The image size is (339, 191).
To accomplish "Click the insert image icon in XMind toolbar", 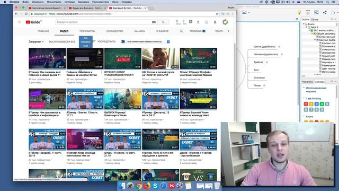I will pos(244,13).
